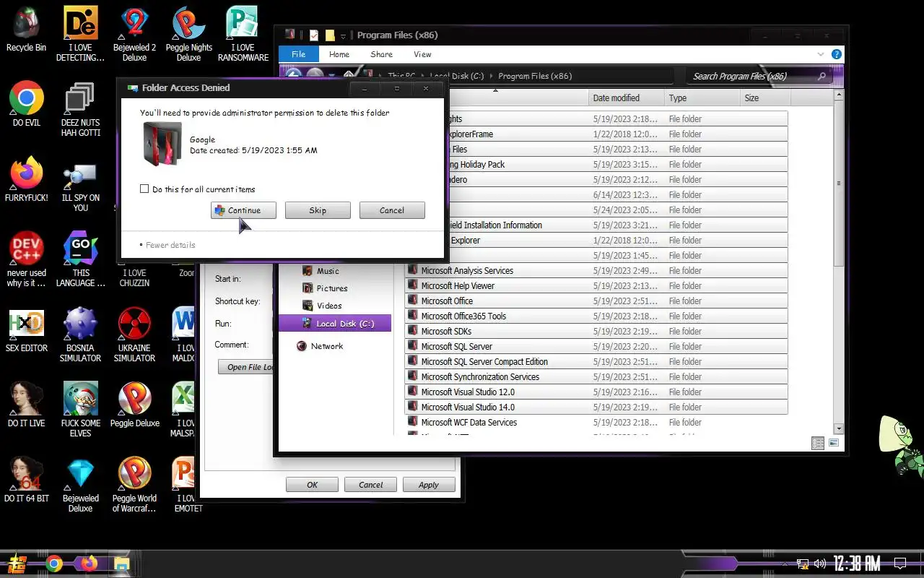Click the volume speaker tray icon
The image size is (924, 578).
pyautogui.click(x=820, y=564)
